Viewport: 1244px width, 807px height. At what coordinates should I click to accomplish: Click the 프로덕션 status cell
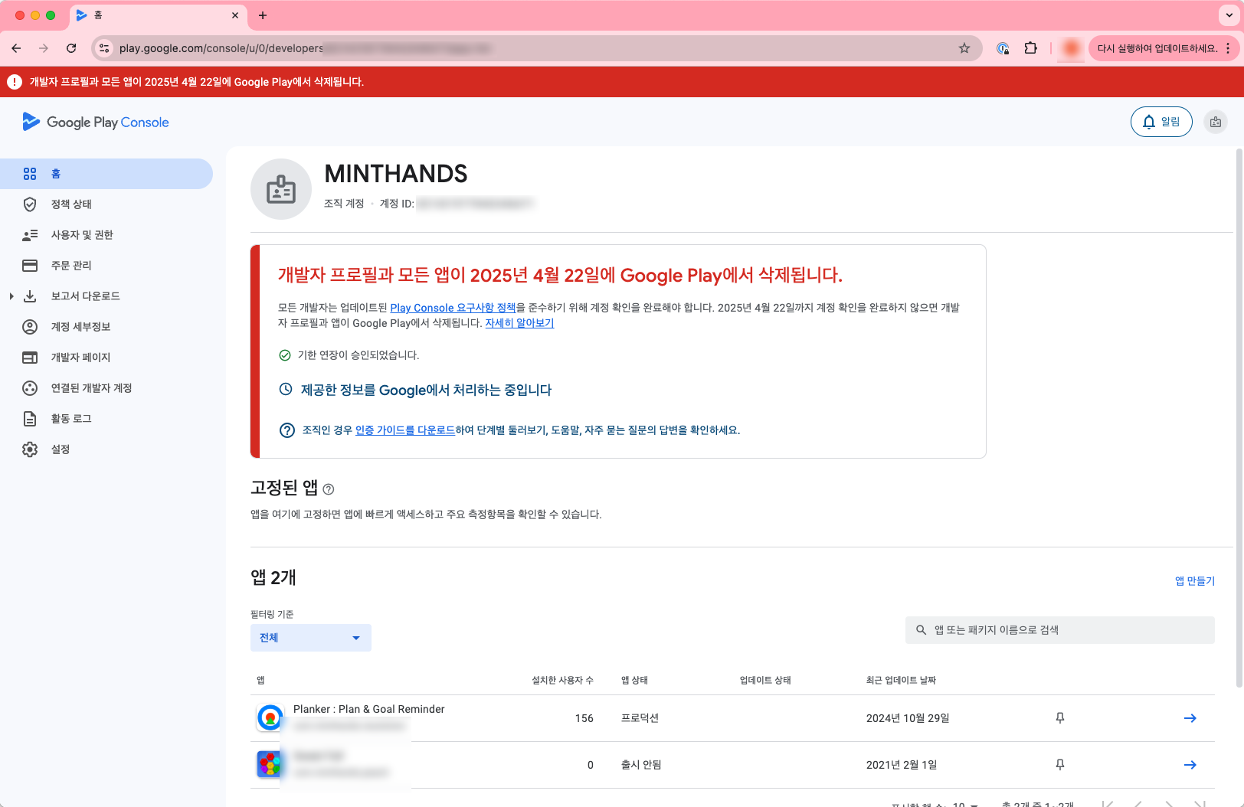pos(640,718)
